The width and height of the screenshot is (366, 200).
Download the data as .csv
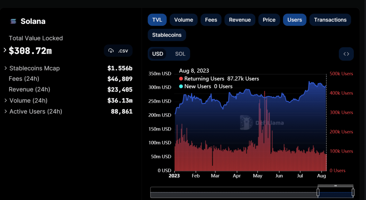point(118,51)
